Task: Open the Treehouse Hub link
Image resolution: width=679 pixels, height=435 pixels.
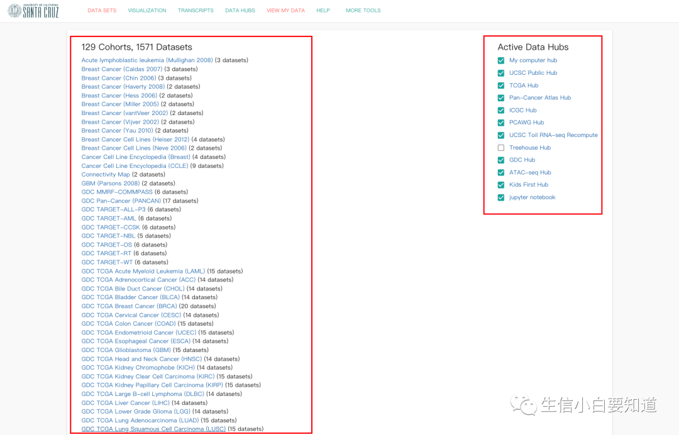Action: pyautogui.click(x=530, y=148)
